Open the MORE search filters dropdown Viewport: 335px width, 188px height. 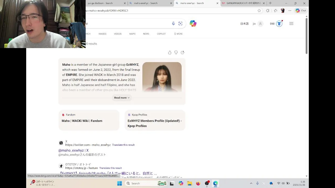pyautogui.click(x=178, y=34)
